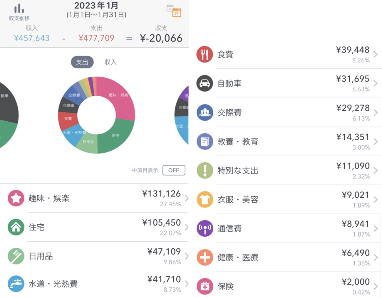Tap the 趣味・娯楽 pink star icon
Screen dimensions: 382x298
[16, 198]
